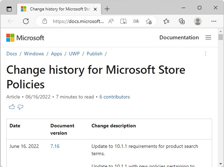Click the scrollbar up arrow

click(221, 31)
